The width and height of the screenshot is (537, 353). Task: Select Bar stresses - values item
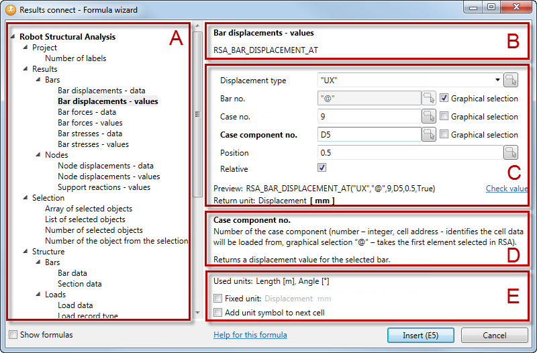(93, 144)
